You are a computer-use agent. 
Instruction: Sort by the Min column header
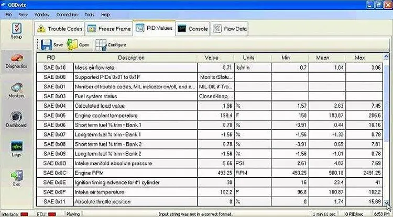[x=290, y=58]
